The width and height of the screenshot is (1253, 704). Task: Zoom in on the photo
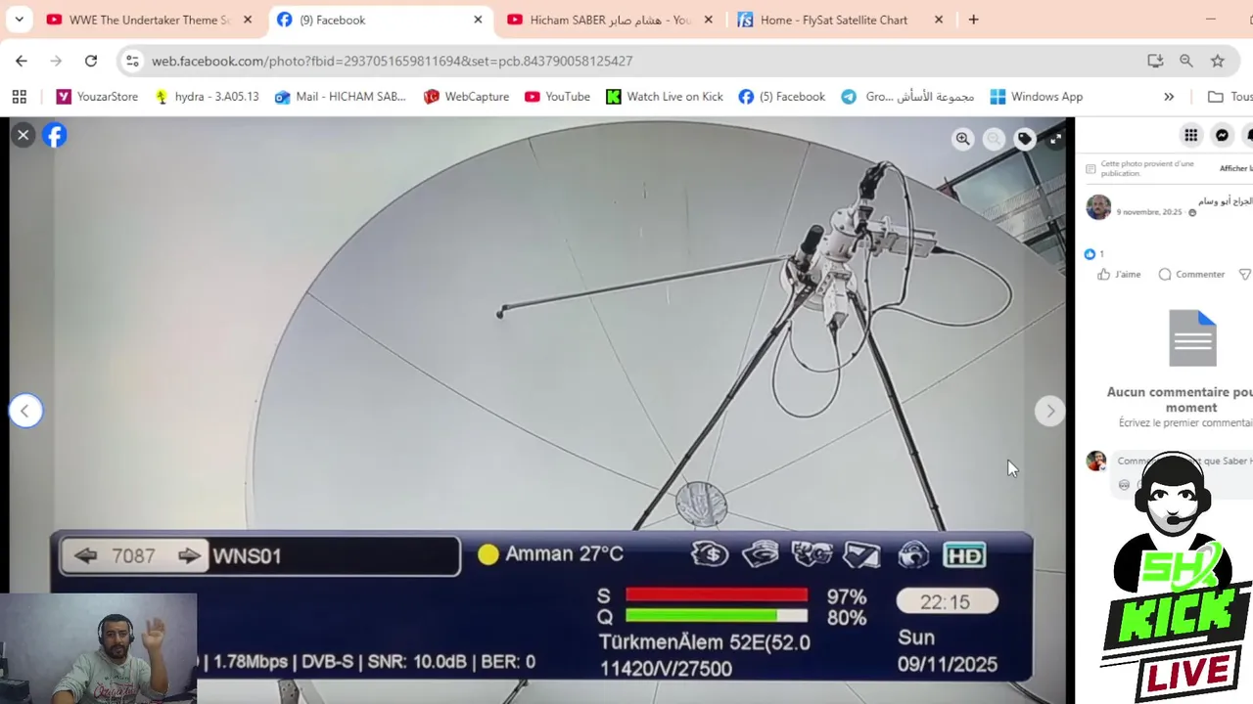click(963, 139)
